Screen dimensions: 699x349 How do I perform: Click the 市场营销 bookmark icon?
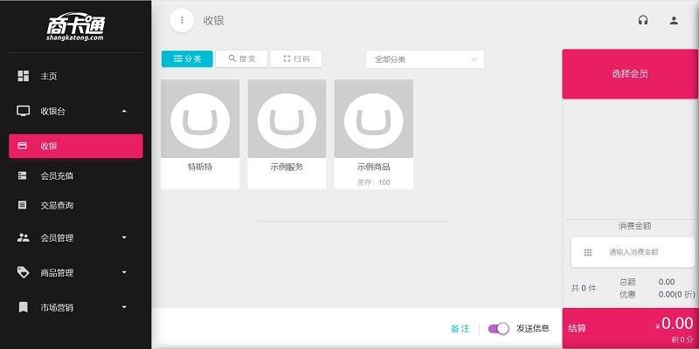point(24,307)
